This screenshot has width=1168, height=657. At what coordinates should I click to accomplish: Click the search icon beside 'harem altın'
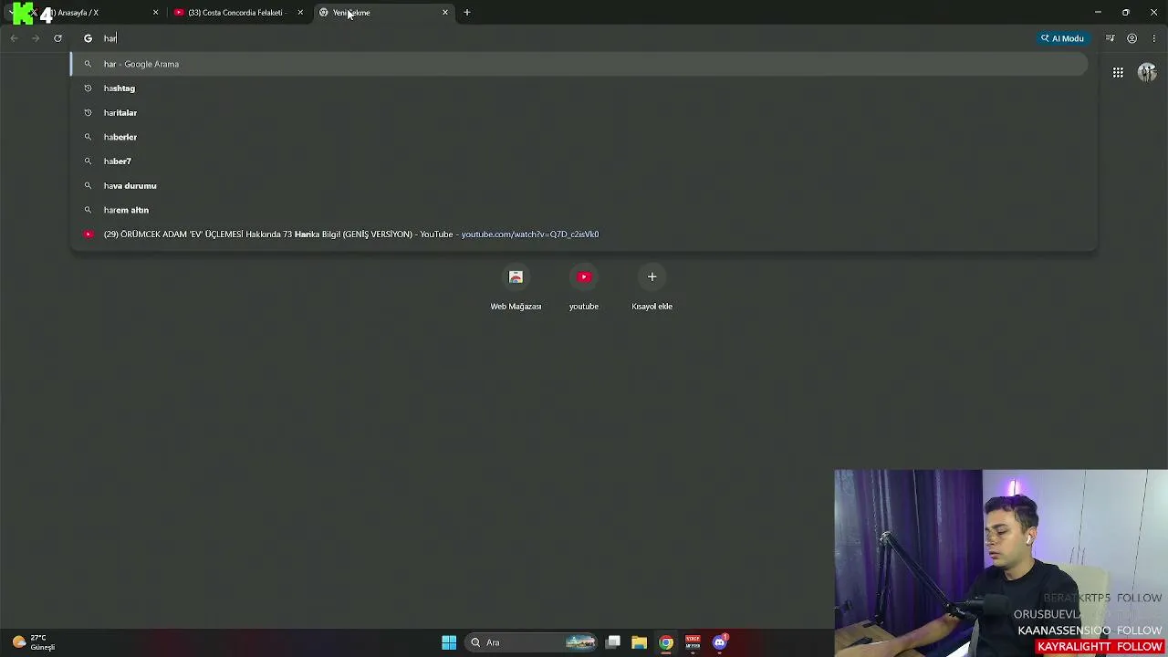click(88, 210)
